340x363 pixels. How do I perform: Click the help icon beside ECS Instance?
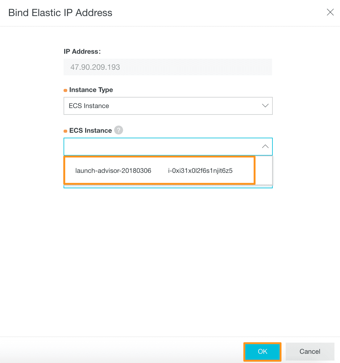tap(118, 130)
